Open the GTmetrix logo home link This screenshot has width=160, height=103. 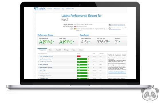[40, 9]
